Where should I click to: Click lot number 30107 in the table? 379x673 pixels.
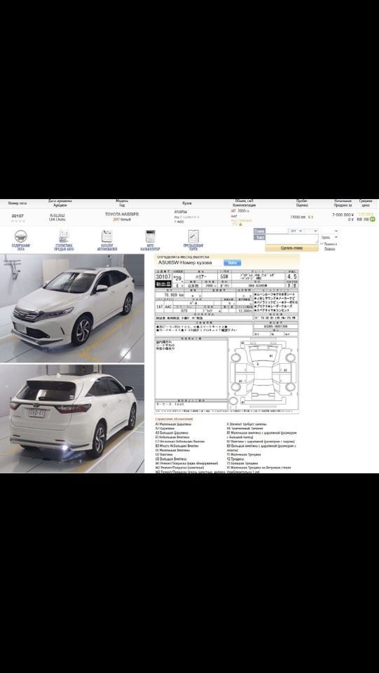click(x=18, y=216)
